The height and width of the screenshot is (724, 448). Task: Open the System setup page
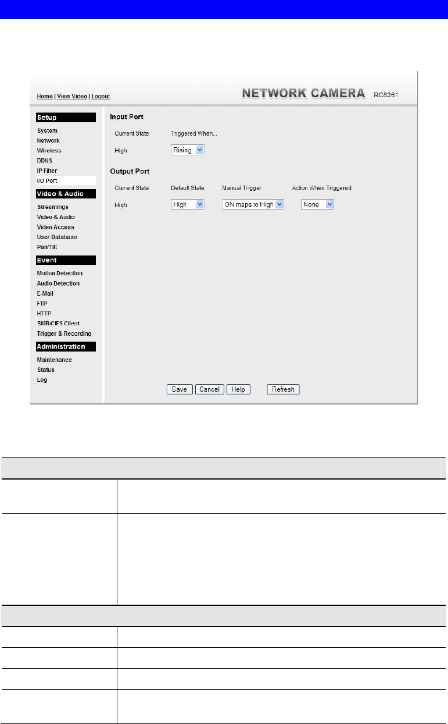[47, 131]
